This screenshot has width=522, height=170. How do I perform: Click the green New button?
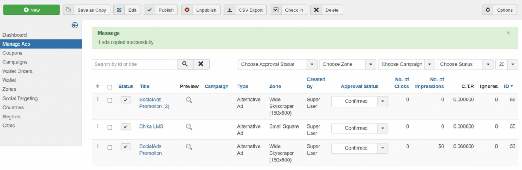tap(31, 10)
